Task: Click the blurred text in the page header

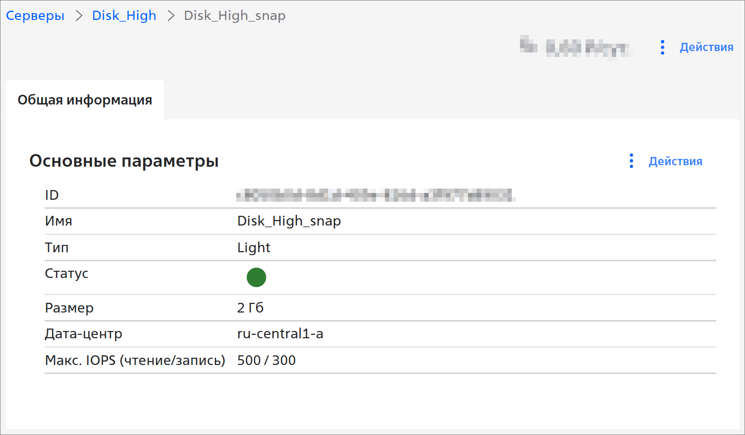Action: 576,47
